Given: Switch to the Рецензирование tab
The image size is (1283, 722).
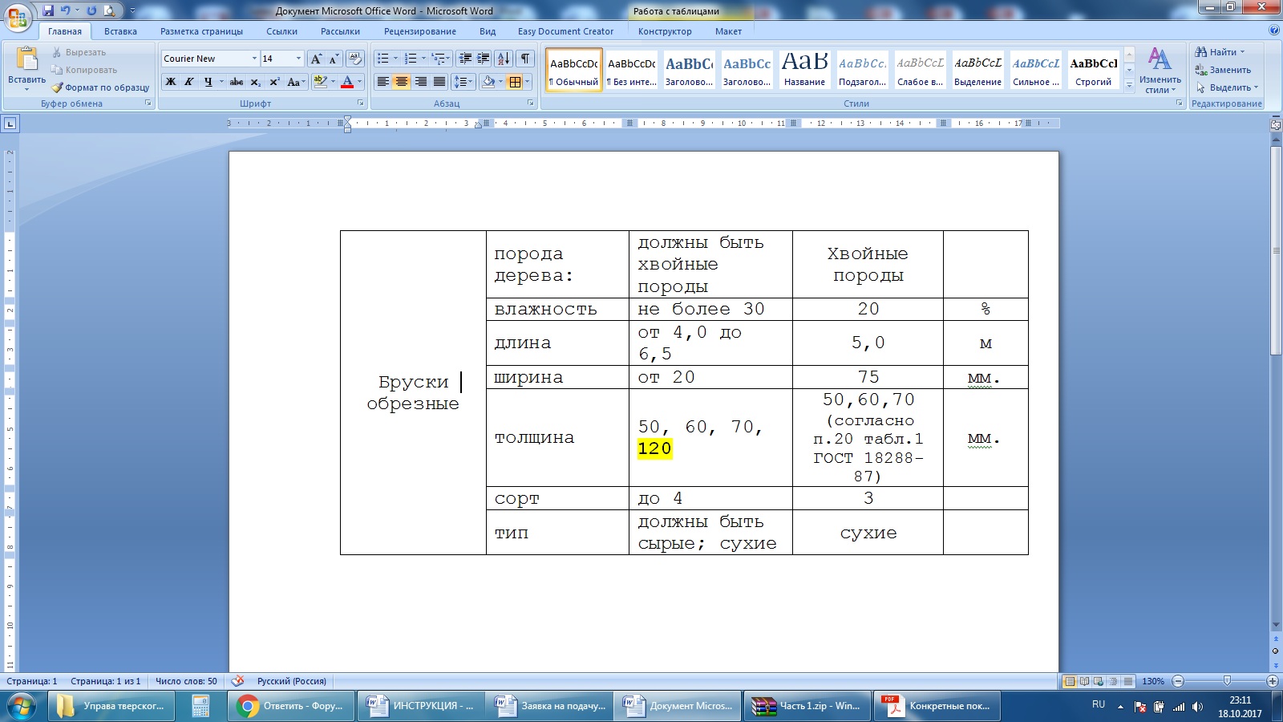Looking at the screenshot, I should coord(419,31).
